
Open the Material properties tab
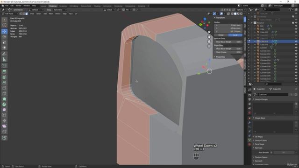[249, 144]
